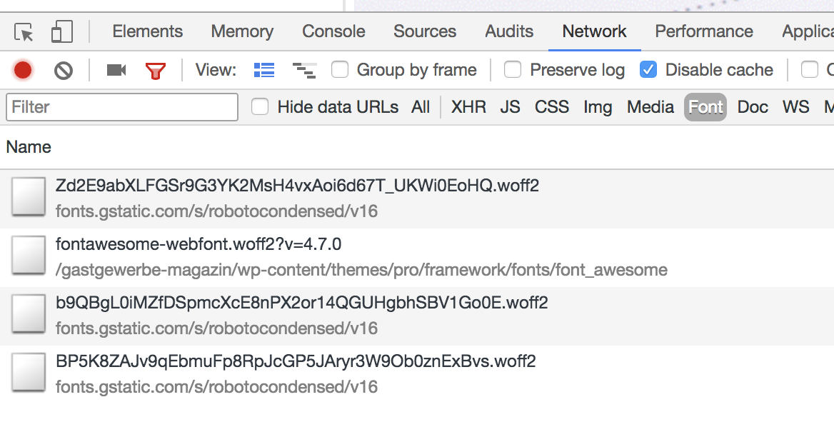834x447 pixels.
Task: Click into the Filter text field
Action: [x=122, y=107]
